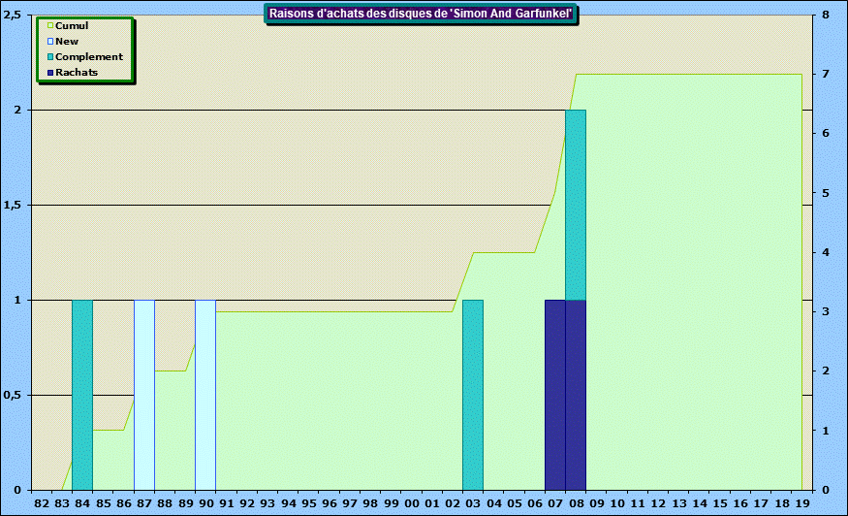The image size is (848, 516).
Task: Click the chart title about Simon And Garfunkel
Action: pos(421,14)
